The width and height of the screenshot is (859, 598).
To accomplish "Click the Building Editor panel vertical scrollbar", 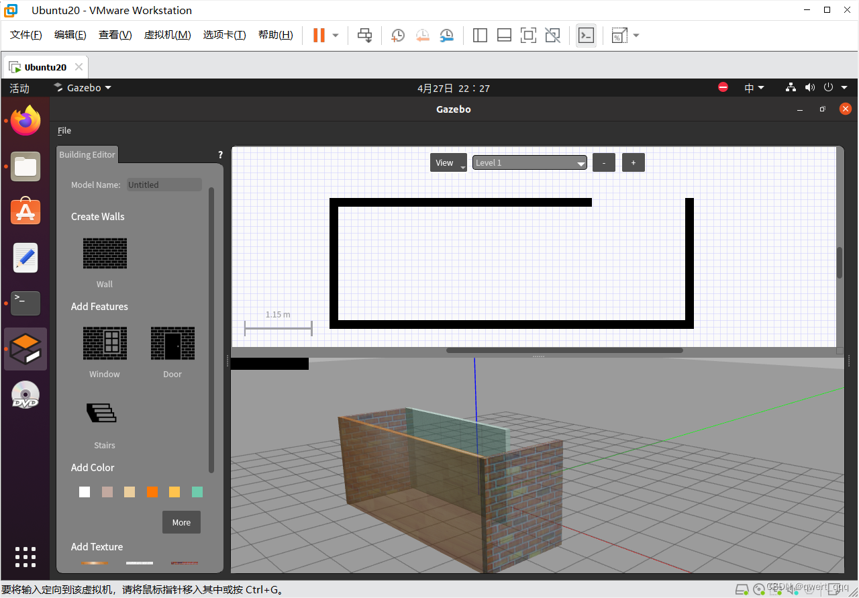I will pyautogui.click(x=211, y=330).
